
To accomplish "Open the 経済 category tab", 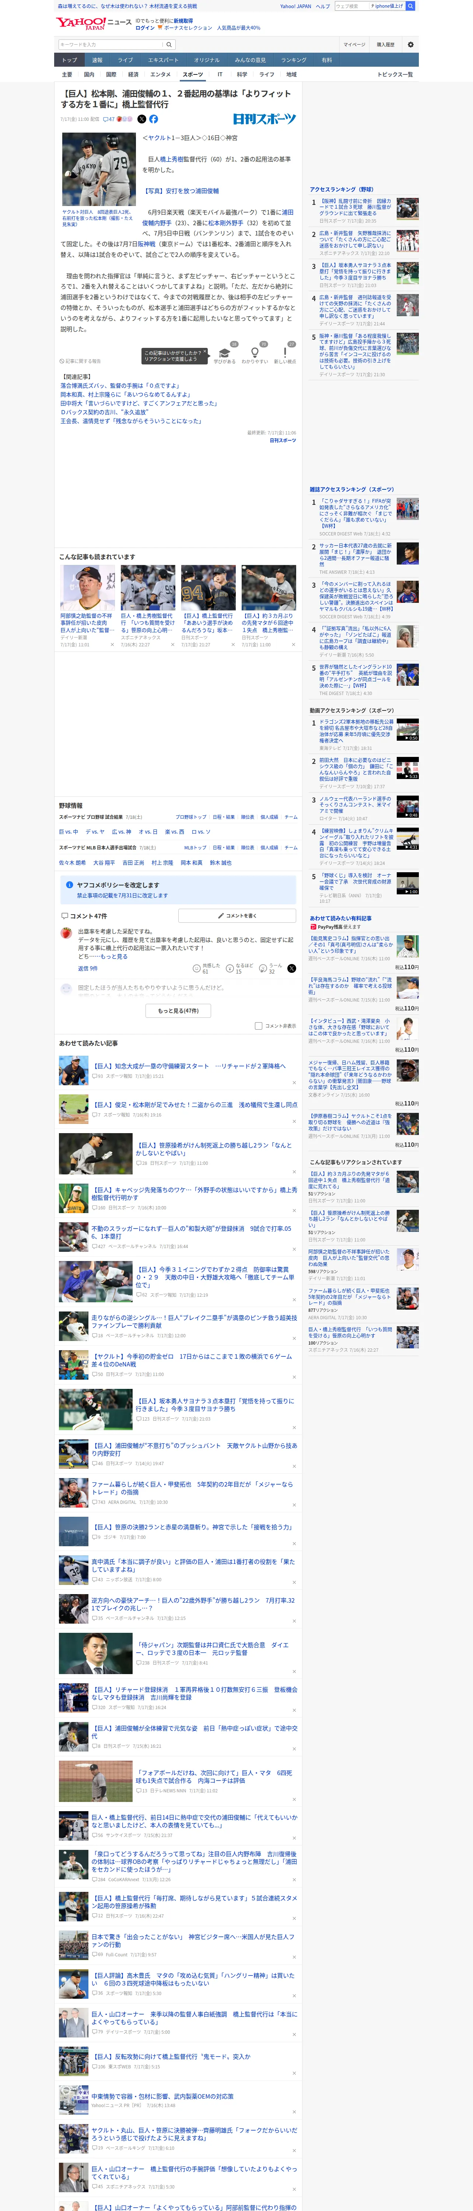I will pyautogui.click(x=133, y=75).
